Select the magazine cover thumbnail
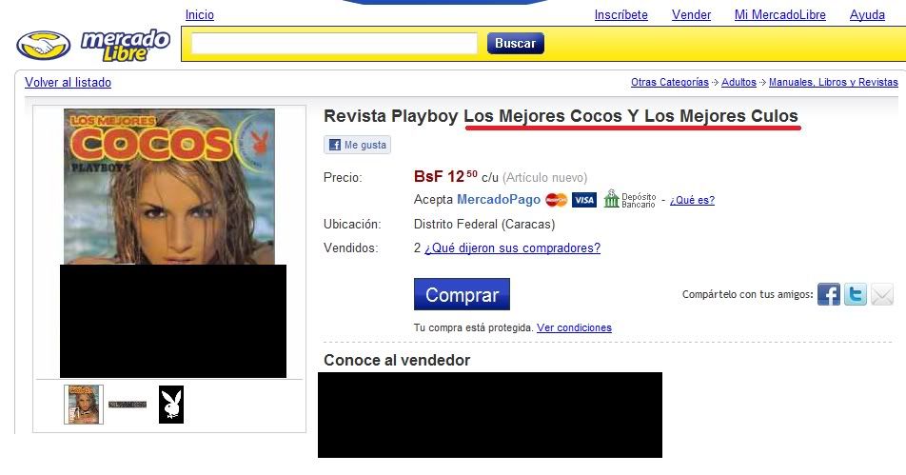The image size is (906, 475). (84, 405)
